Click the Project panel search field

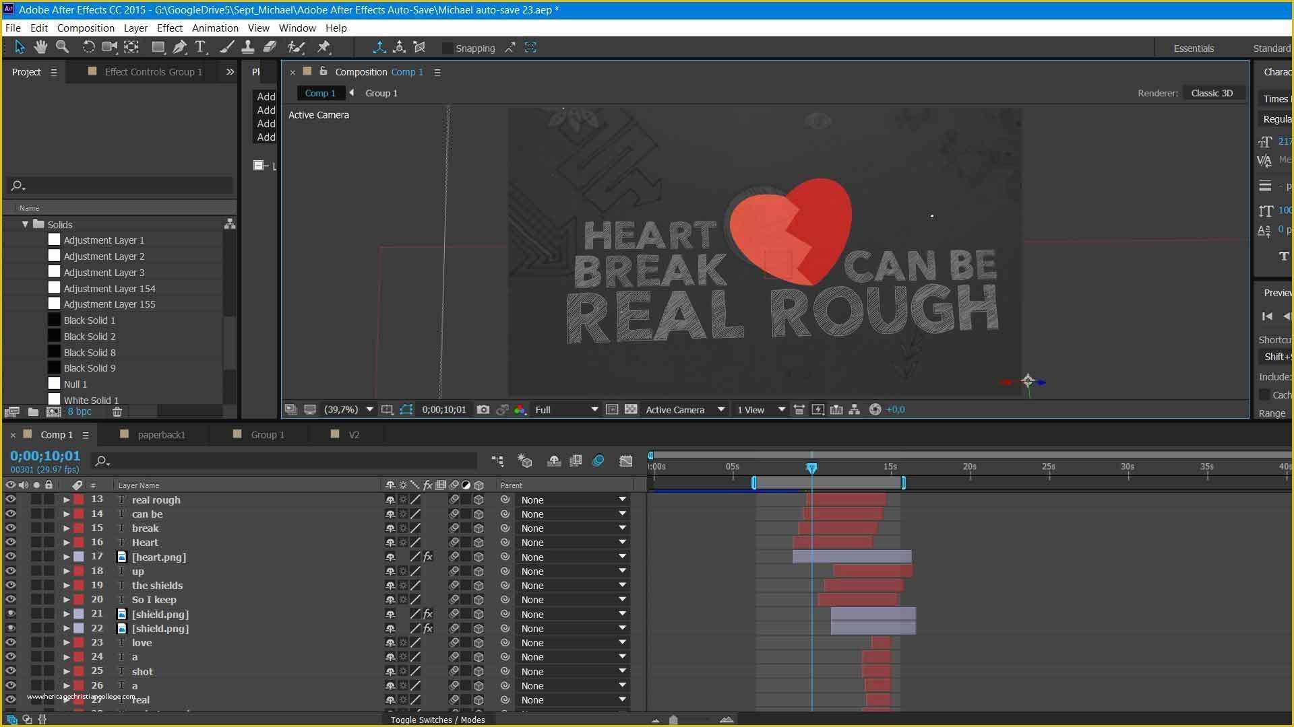pos(121,185)
